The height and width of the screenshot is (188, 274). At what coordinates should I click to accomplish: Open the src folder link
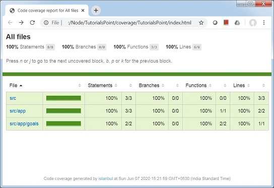pyautogui.click(x=13, y=98)
